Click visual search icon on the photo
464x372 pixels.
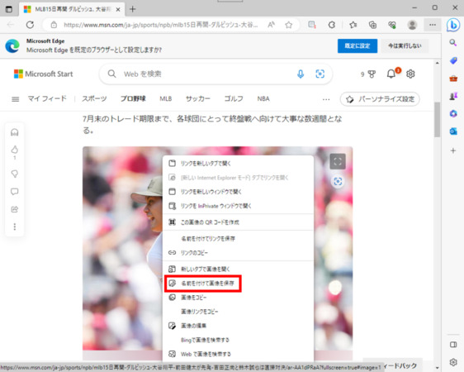338,181
